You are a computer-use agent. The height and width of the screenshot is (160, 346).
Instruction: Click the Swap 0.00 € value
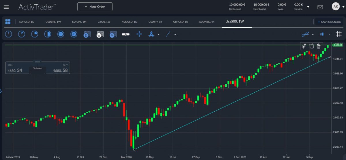point(282,5)
